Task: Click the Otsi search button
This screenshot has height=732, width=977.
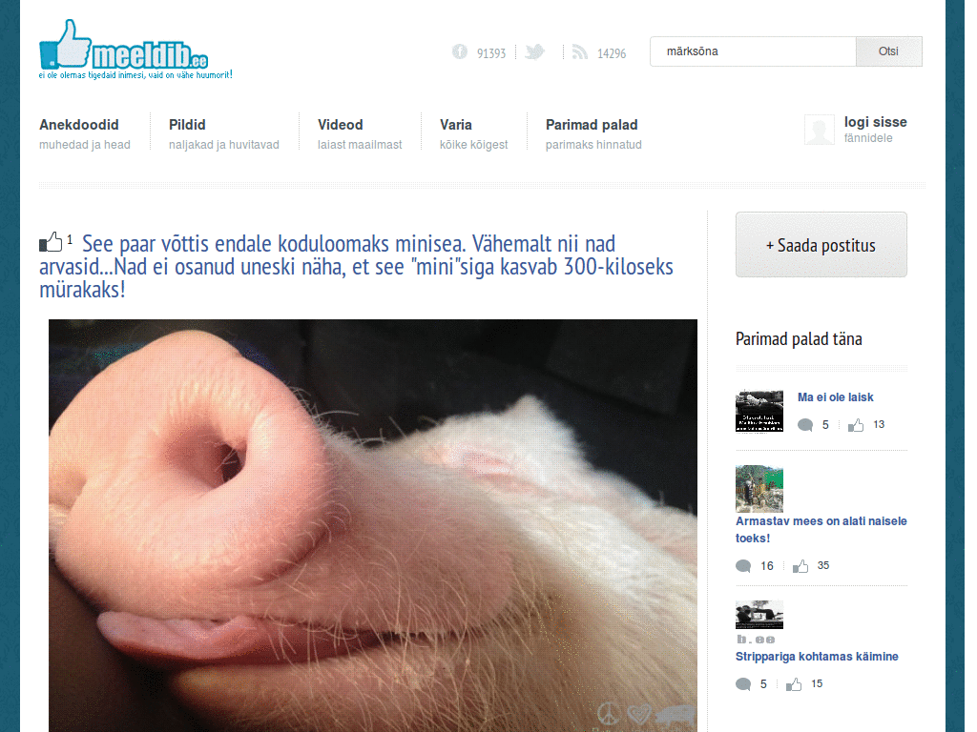Action: [x=888, y=51]
